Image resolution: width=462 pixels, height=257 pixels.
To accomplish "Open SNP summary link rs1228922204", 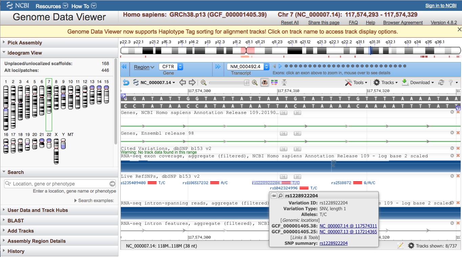I will click(333, 243).
